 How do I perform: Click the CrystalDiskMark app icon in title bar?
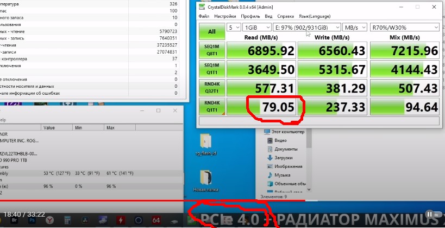tap(202, 7)
